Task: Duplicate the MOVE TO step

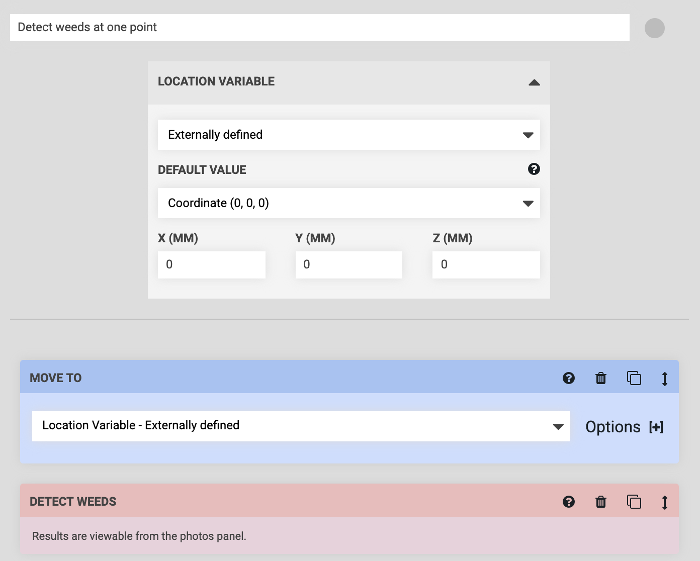Action: click(634, 378)
